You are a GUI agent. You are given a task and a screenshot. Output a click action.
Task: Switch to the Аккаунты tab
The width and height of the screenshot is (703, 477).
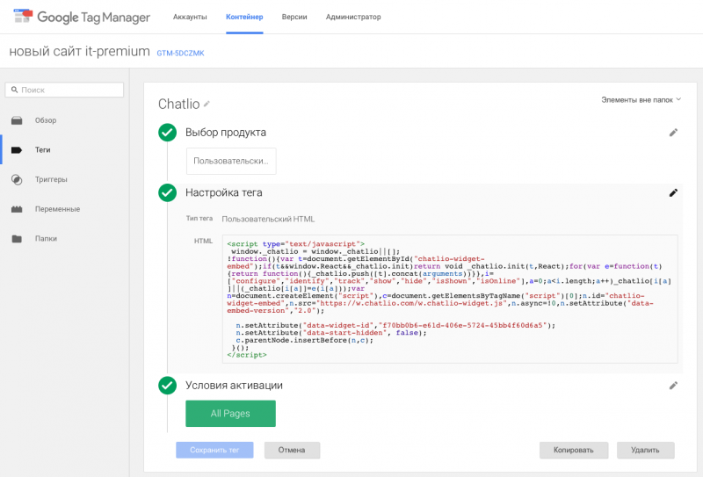click(190, 17)
